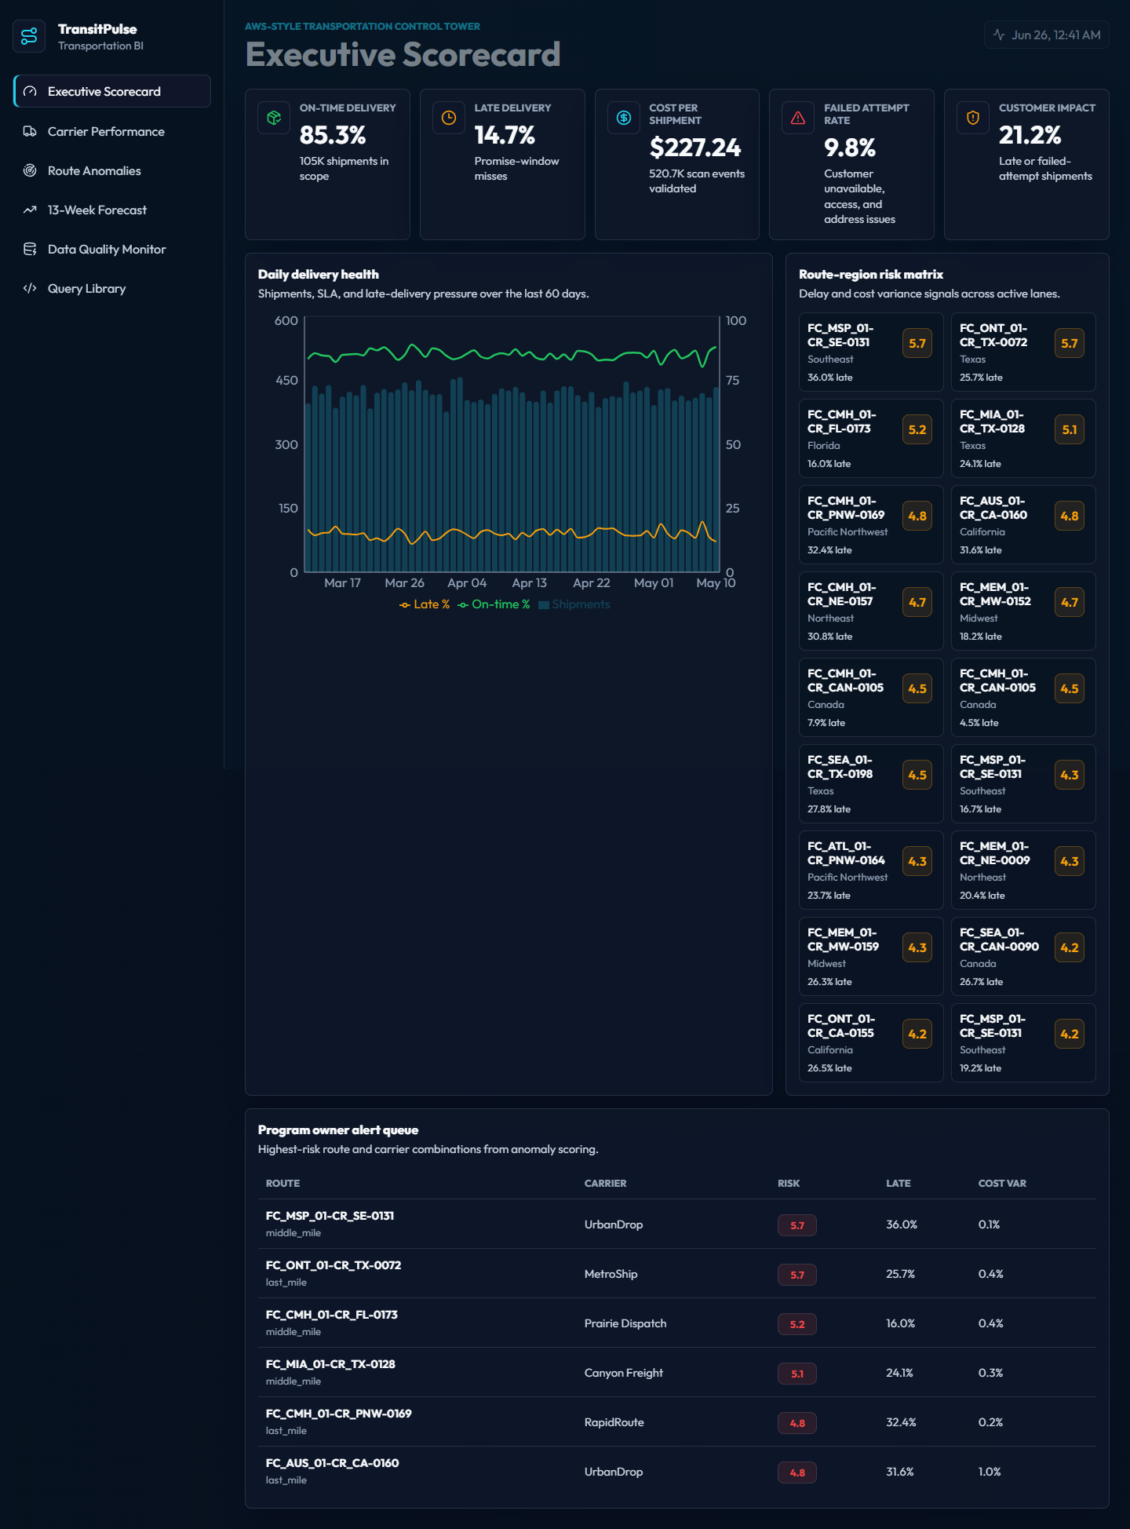This screenshot has width=1130, height=1529.
Task: Click the RapidRoute carrier cell
Action: (x=614, y=1422)
